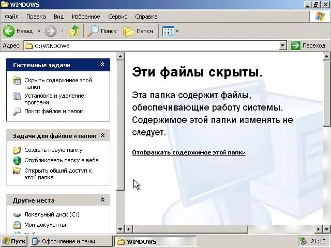Viewport: 331px width, 248px height.
Task: Click the Views icon in toolbar
Action: coord(168,31)
